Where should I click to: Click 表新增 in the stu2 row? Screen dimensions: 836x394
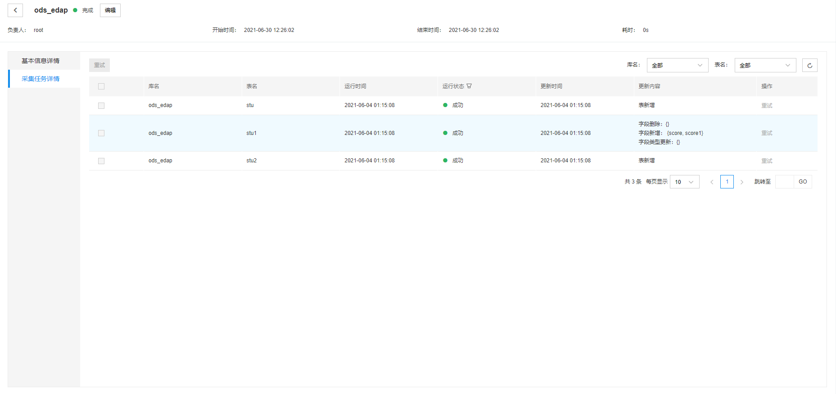(x=646, y=161)
